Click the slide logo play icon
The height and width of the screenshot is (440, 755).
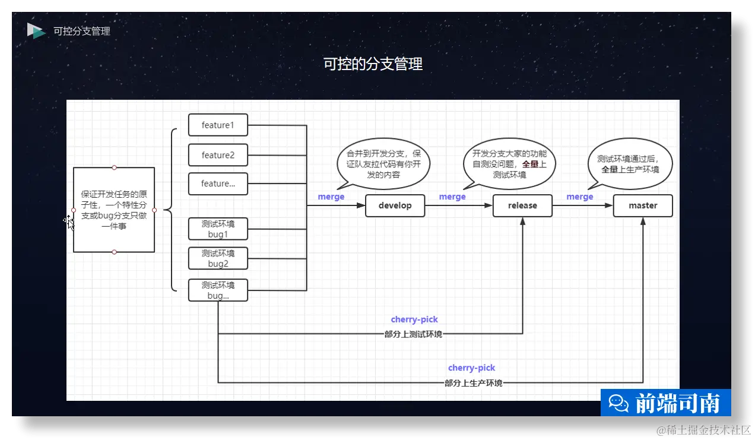click(36, 31)
